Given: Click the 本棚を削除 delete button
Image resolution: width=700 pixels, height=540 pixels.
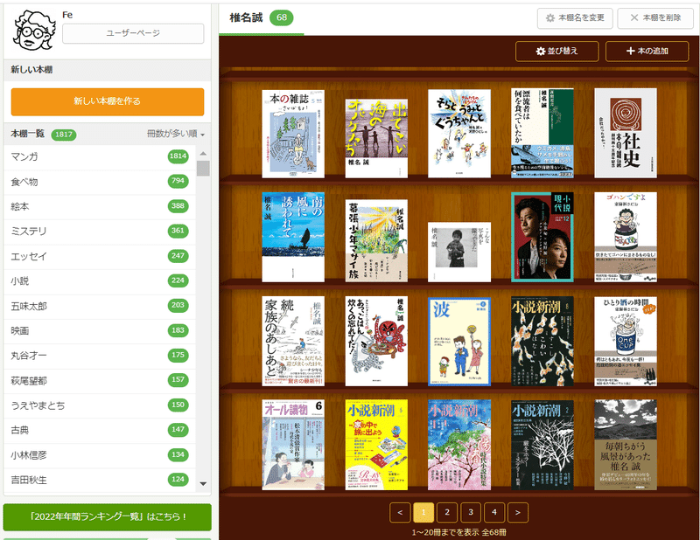Looking at the screenshot, I should [655, 17].
